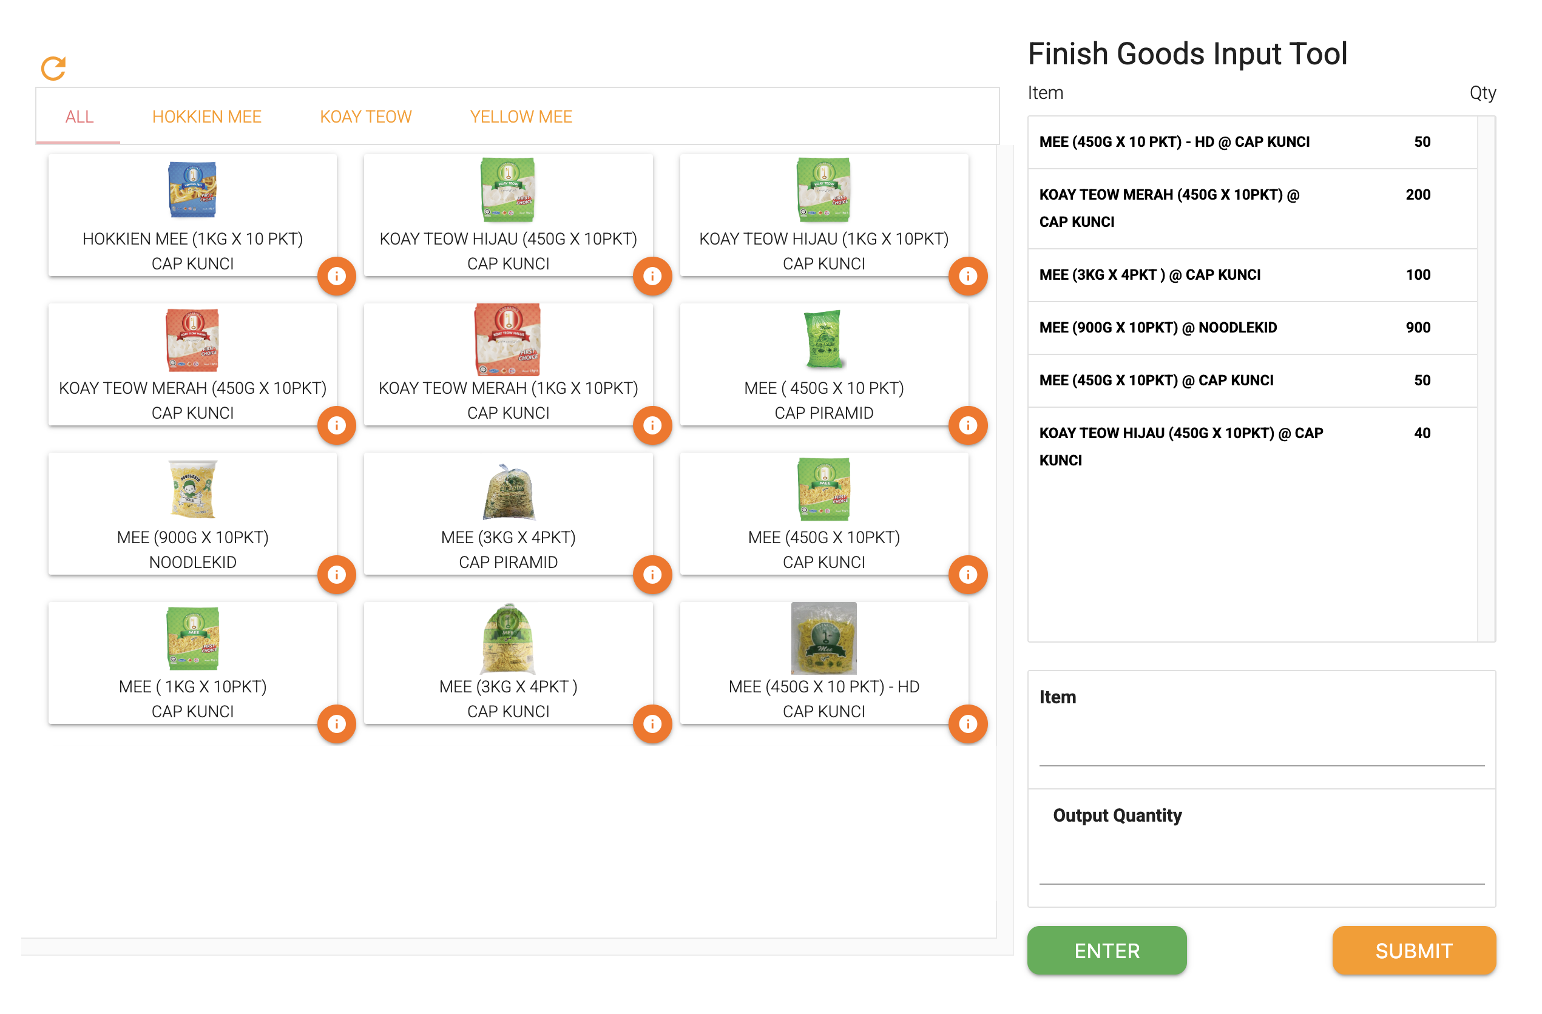View info for MEE (450G X 10 PKT) - HD
This screenshot has width=1542, height=1014.
(967, 723)
